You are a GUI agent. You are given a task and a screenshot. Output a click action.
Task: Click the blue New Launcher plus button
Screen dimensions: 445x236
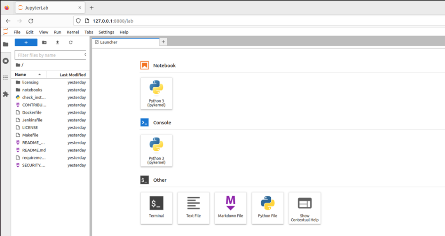pyautogui.click(x=26, y=42)
